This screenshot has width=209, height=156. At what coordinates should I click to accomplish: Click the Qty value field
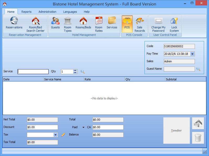point(67,72)
